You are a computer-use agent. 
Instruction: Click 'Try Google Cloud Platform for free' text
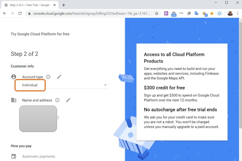(x=40, y=34)
